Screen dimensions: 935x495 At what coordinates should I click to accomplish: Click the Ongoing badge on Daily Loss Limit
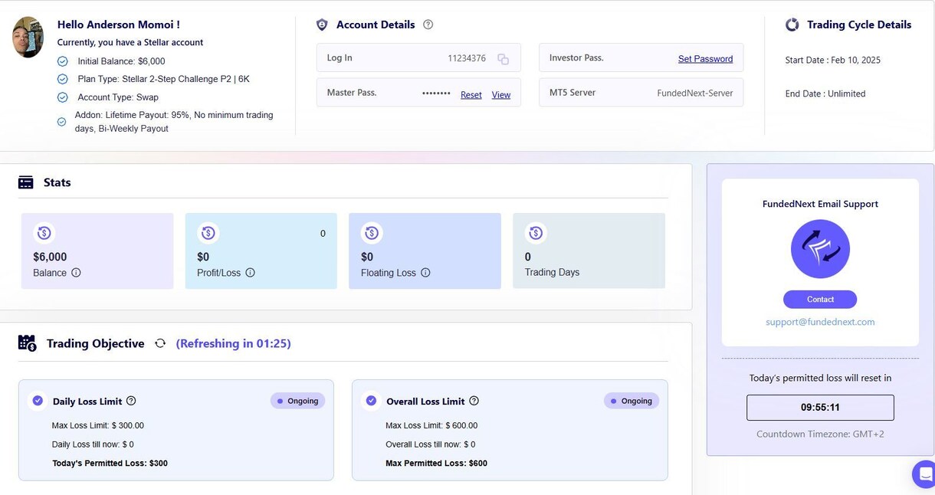[297, 401]
